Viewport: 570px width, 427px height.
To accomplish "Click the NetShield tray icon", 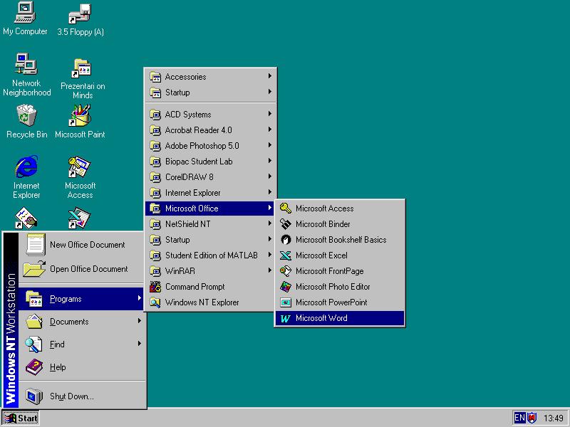I will pyautogui.click(x=532, y=418).
